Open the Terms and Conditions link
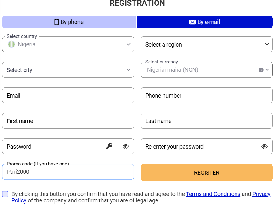This screenshot has height=204, width=276. (213, 194)
